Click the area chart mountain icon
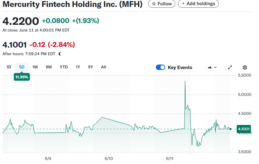The width and height of the screenshot is (259, 164). pyautogui.click(x=210, y=67)
